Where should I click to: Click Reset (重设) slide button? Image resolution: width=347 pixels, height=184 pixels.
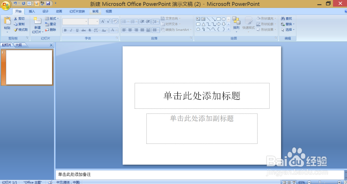pos(50,24)
